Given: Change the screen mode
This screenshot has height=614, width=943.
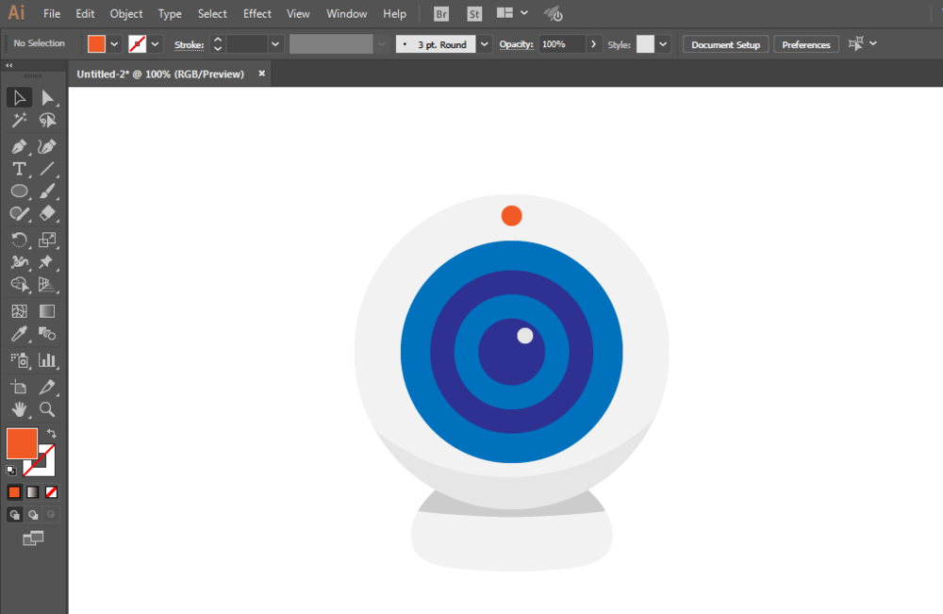Looking at the screenshot, I should point(33,539).
